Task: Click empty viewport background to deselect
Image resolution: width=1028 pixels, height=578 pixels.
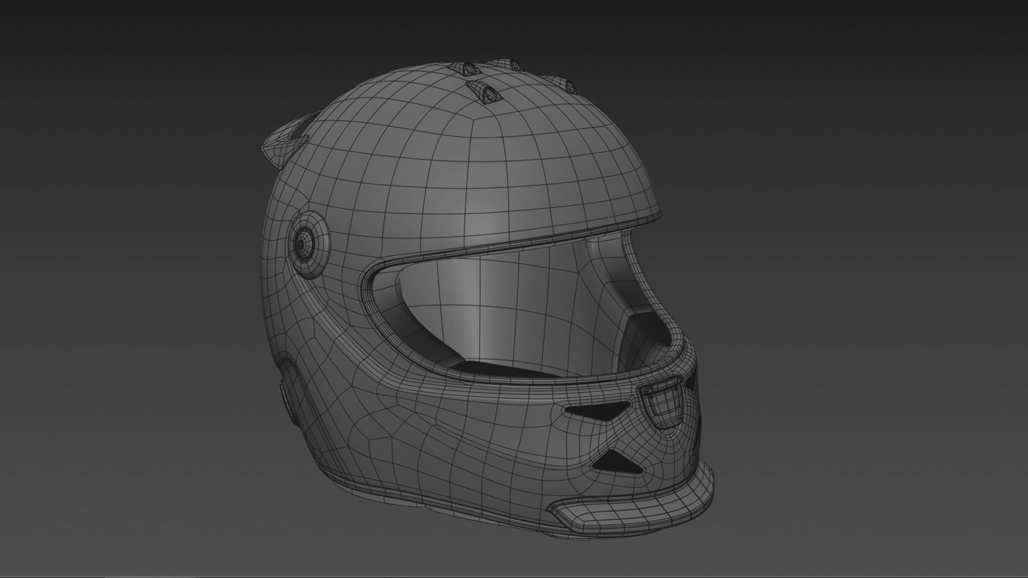Action: [857, 161]
